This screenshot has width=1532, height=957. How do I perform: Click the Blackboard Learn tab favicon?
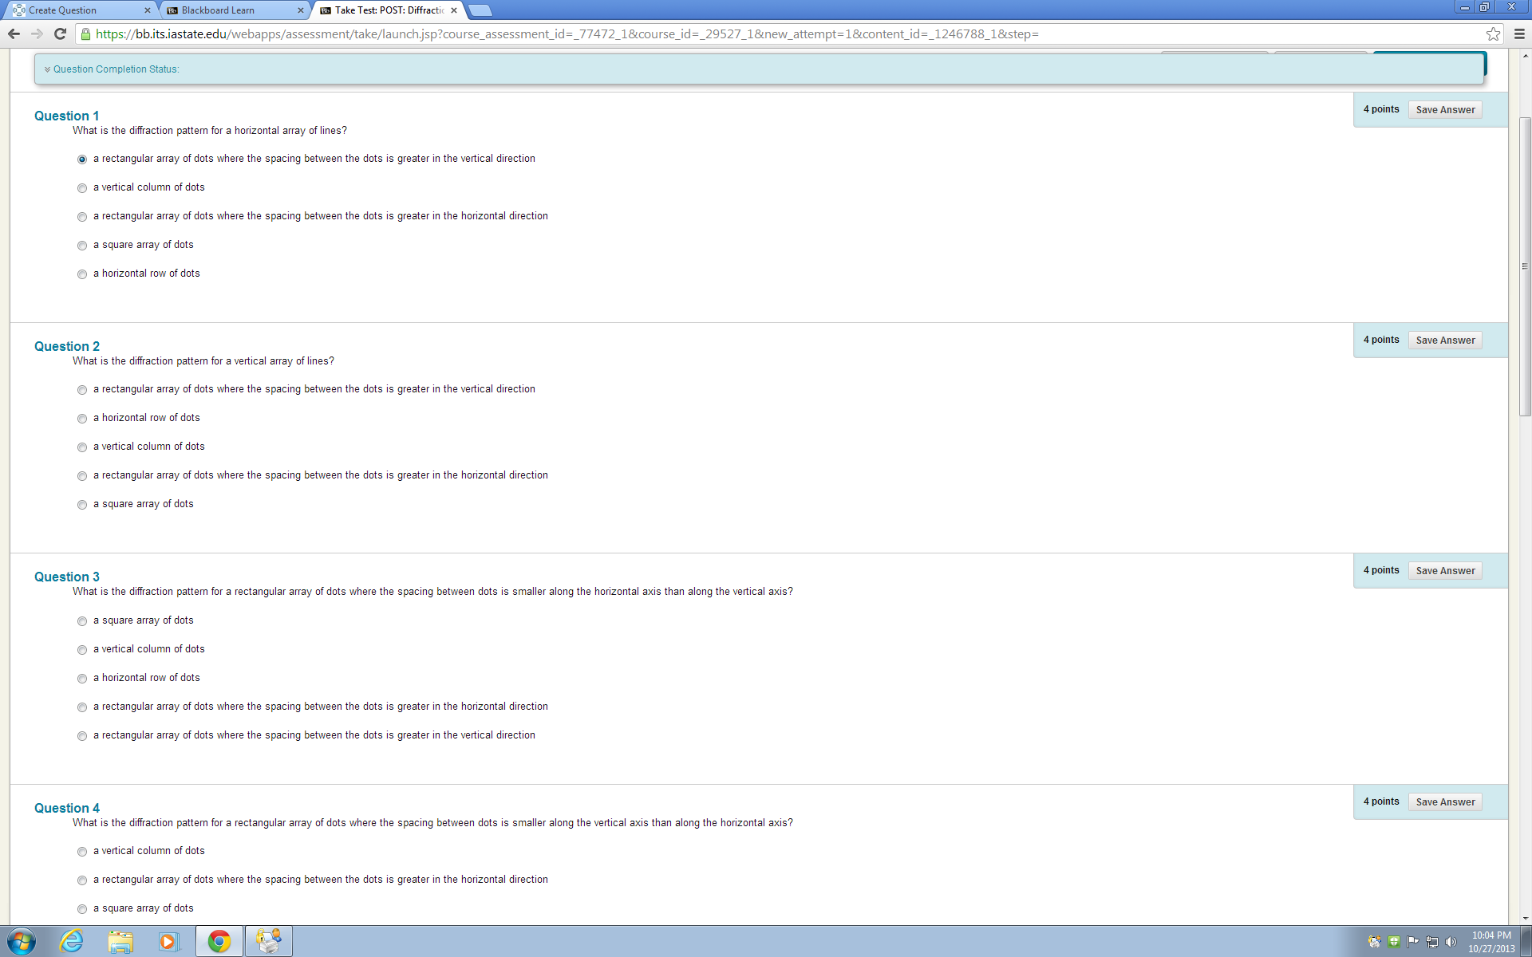point(172,10)
